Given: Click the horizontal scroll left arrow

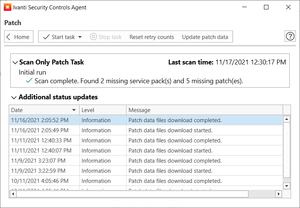Looking at the screenshot, I should click(13, 194).
